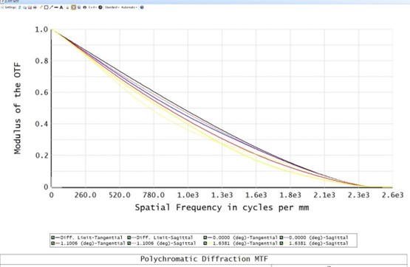This screenshot has height=267, width=410.
Task: Click the refresh/update icon after Settings
Action: point(20,7)
